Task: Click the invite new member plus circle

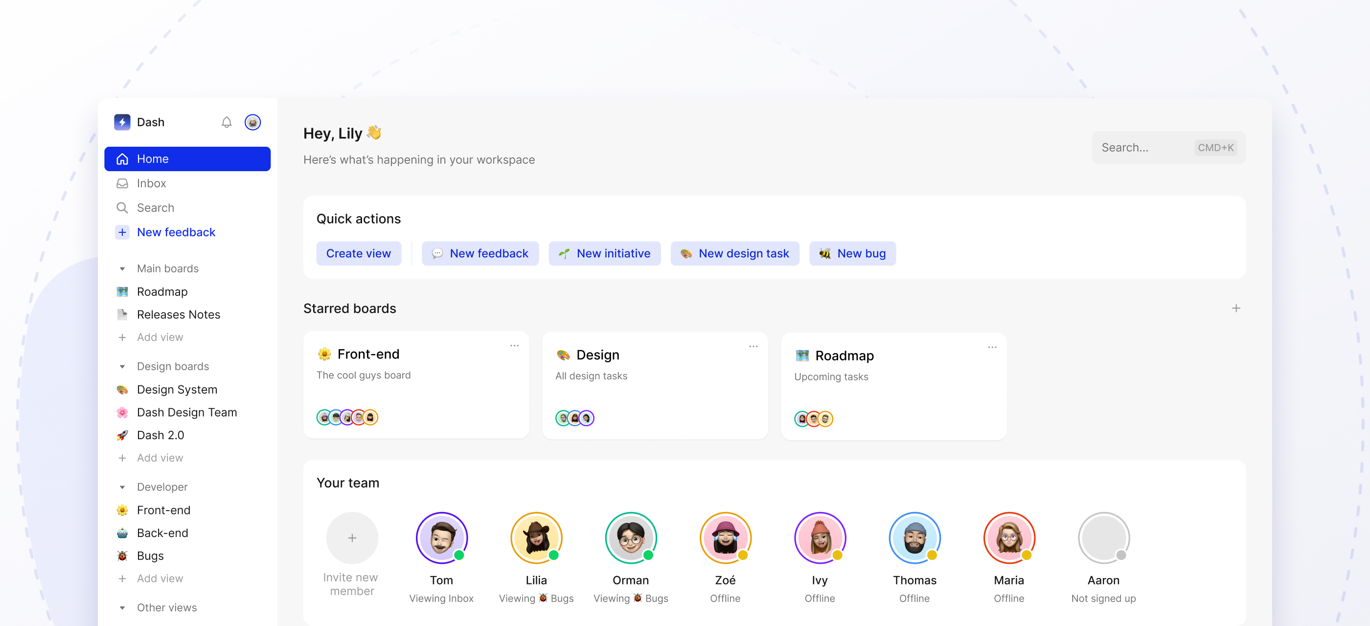Action: tap(352, 538)
